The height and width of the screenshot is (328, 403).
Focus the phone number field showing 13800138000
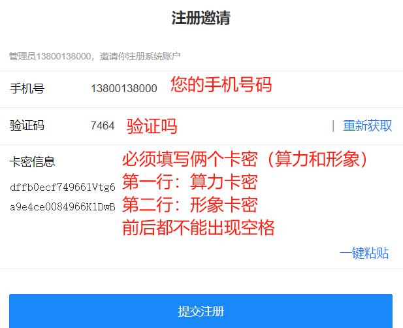[x=124, y=89]
